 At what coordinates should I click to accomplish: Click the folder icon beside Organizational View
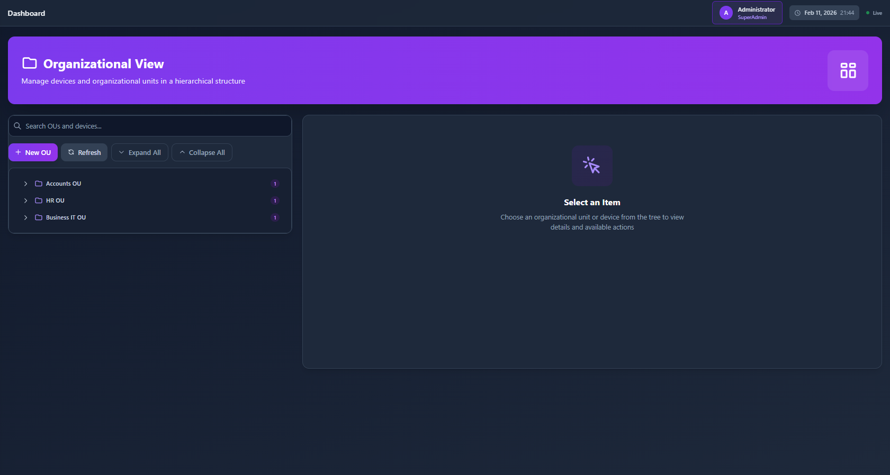pos(30,63)
